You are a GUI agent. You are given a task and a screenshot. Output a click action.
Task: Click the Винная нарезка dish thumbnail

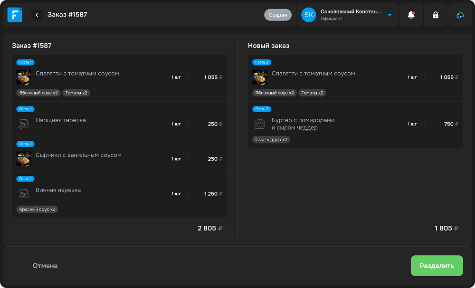pyautogui.click(x=24, y=192)
